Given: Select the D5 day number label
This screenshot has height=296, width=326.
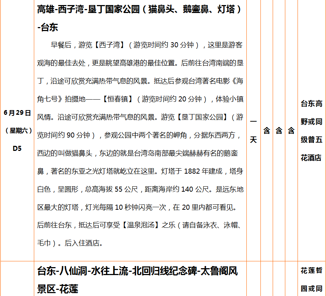Looking at the screenshot, I should 17,148.
